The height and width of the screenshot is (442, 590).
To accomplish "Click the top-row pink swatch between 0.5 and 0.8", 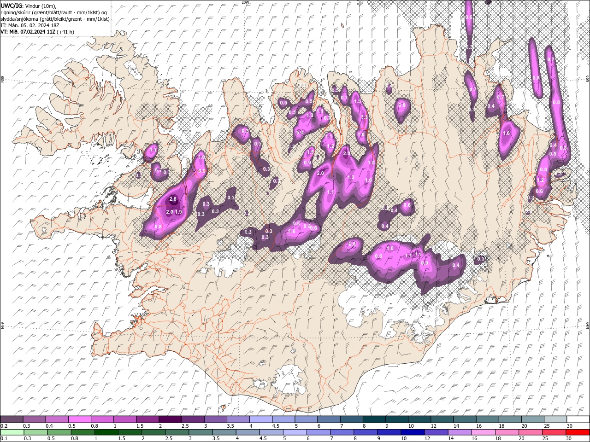I will pyautogui.click(x=79, y=419).
